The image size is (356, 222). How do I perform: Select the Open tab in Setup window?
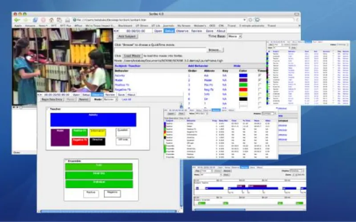[x=158, y=31]
